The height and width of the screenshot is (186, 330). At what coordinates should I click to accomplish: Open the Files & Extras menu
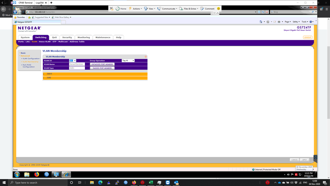click(189, 9)
